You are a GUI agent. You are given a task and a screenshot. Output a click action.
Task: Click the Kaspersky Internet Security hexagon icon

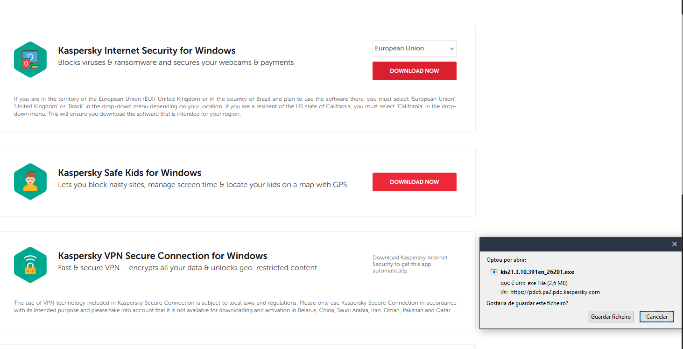30,59
